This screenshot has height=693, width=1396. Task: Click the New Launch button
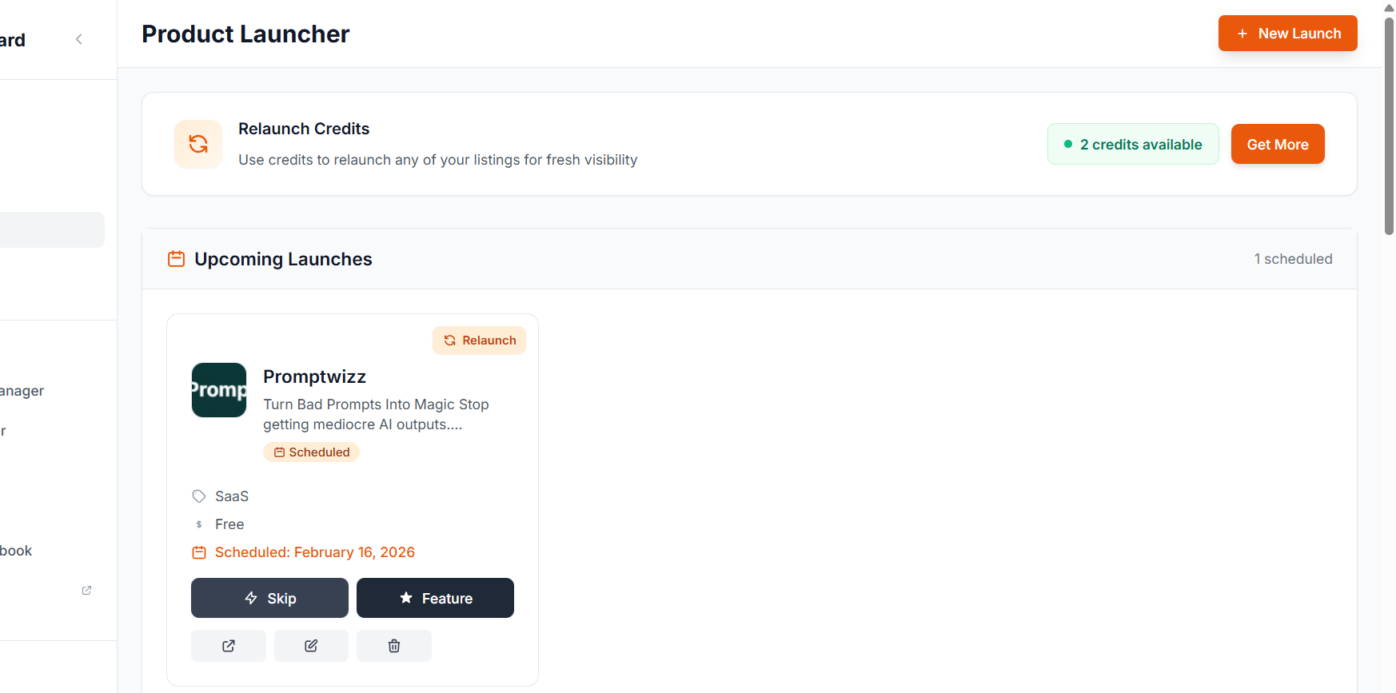click(1287, 34)
